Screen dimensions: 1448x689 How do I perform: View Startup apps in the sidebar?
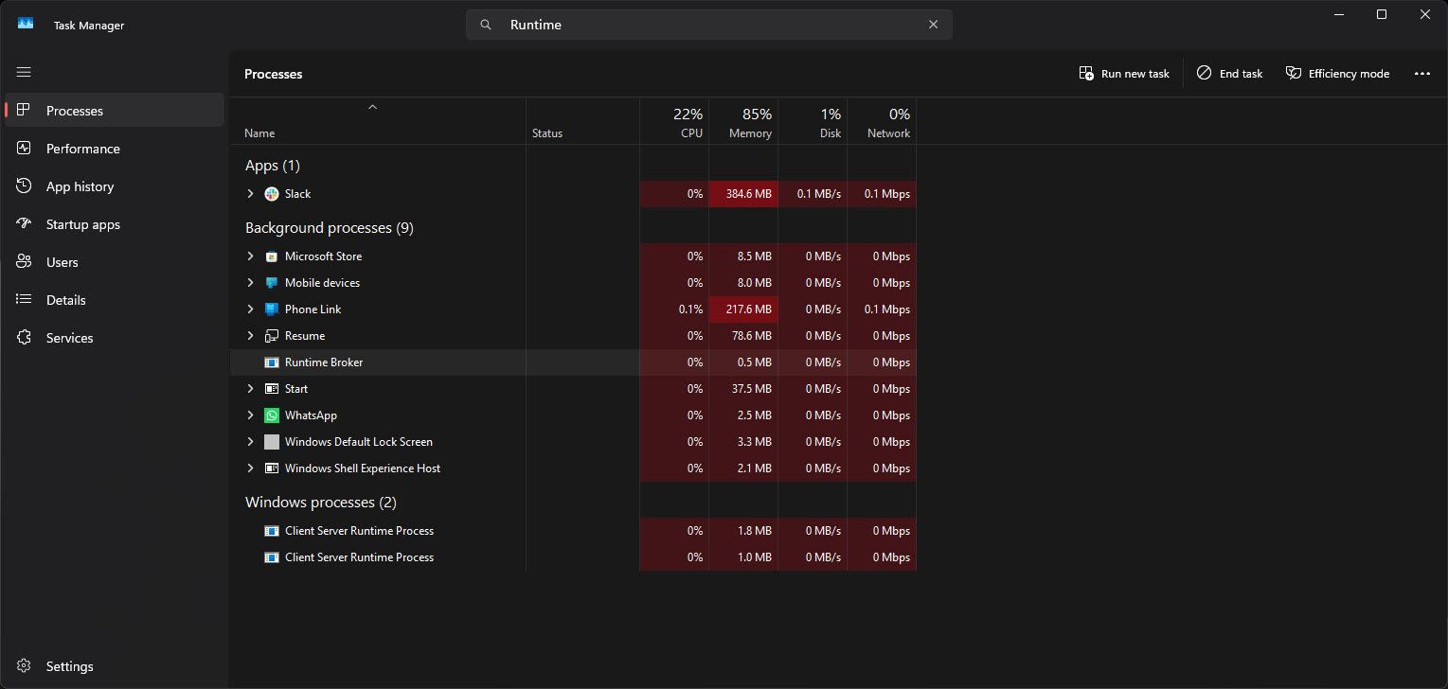point(83,224)
